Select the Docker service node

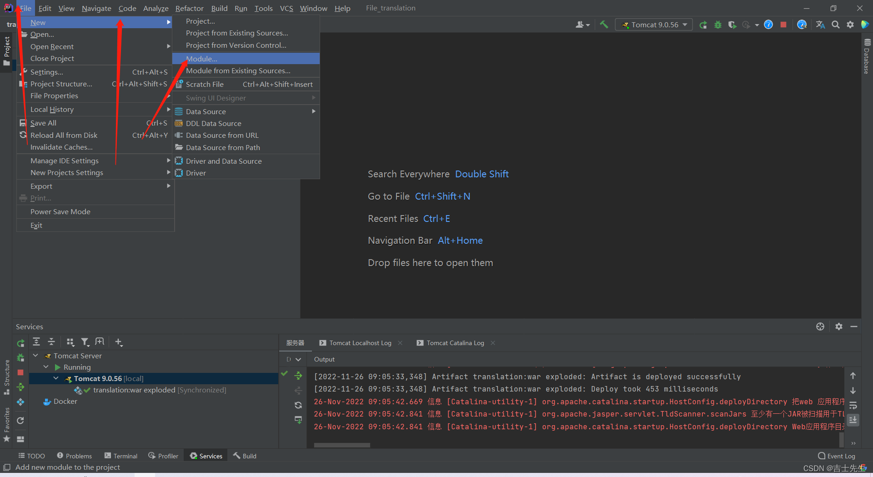pos(60,401)
